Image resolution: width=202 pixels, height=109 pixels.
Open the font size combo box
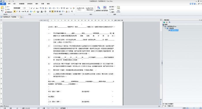click(x=27, y=8)
